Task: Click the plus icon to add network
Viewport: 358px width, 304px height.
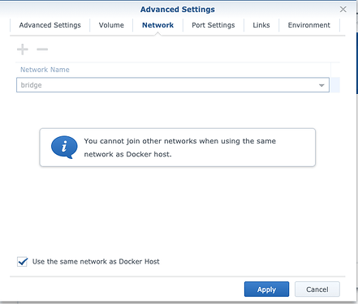Action: pos(23,49)
